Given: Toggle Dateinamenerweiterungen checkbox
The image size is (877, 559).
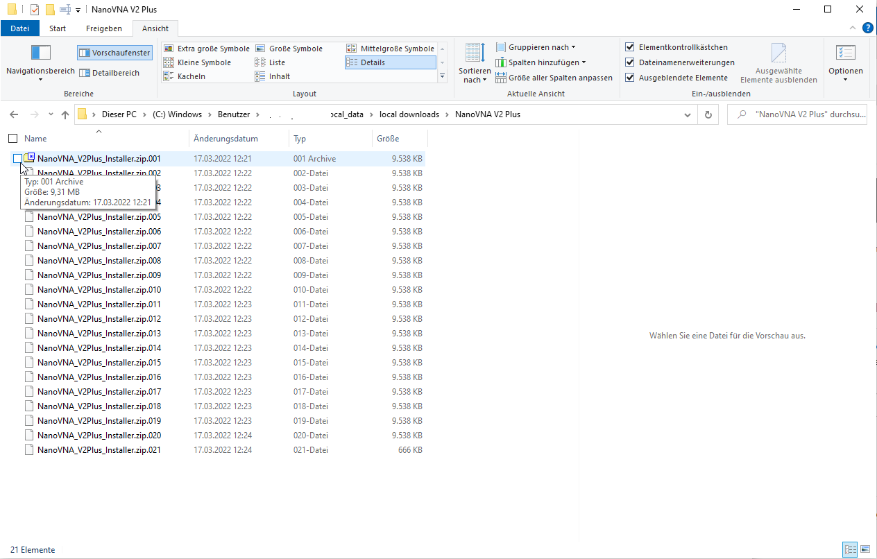Looking at the screenshot, I should tap(630, 62).
